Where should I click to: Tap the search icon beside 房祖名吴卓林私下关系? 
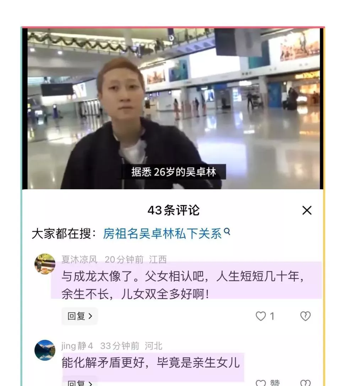[x=227, y=232]
